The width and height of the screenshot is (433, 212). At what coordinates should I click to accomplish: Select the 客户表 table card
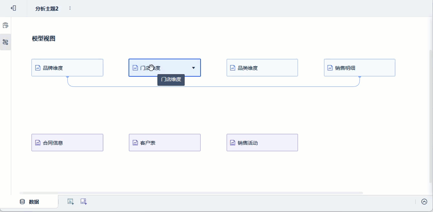point(165,142)
